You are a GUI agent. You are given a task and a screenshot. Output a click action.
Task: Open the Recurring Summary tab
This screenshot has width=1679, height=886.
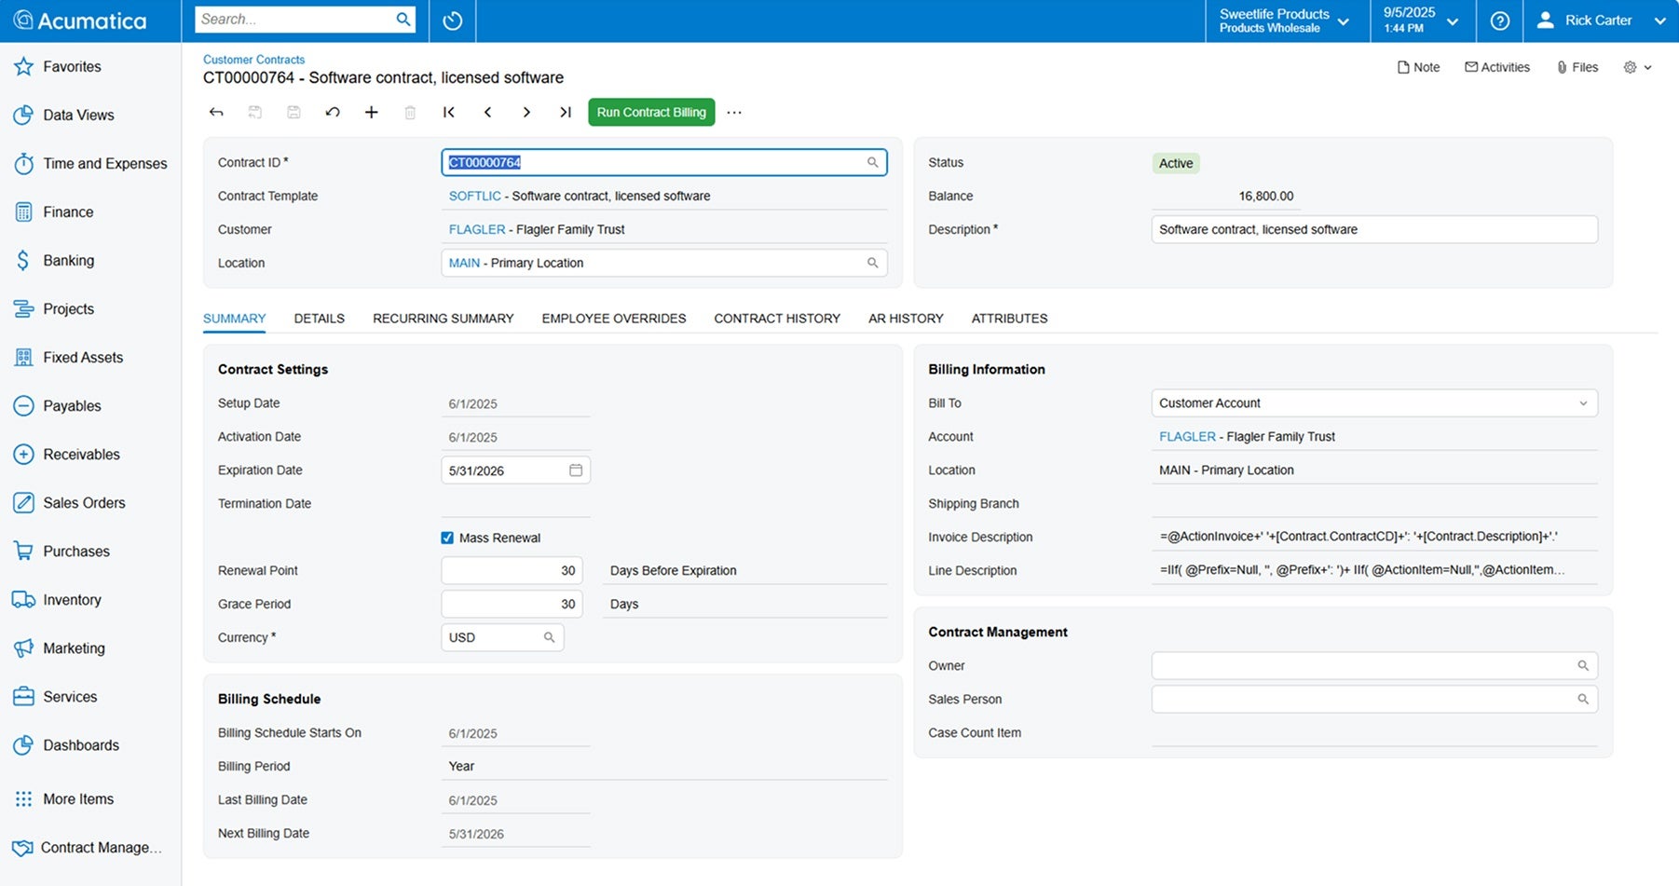coord(443,319)
